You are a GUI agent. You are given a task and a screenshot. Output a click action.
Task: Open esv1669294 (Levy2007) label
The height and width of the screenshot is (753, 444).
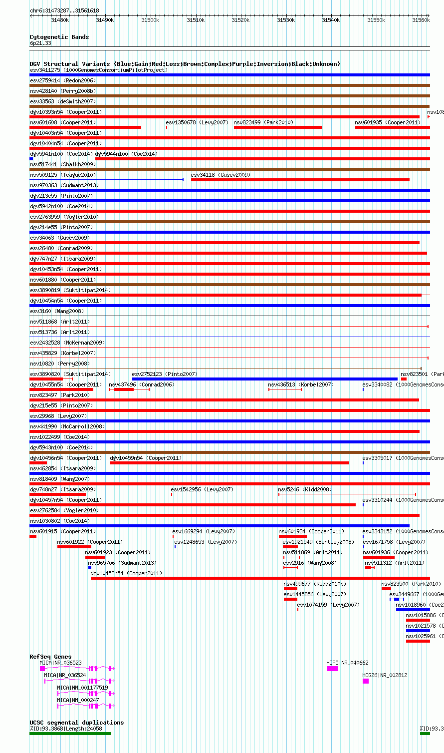pyautogui.click(x=204, y=531)
